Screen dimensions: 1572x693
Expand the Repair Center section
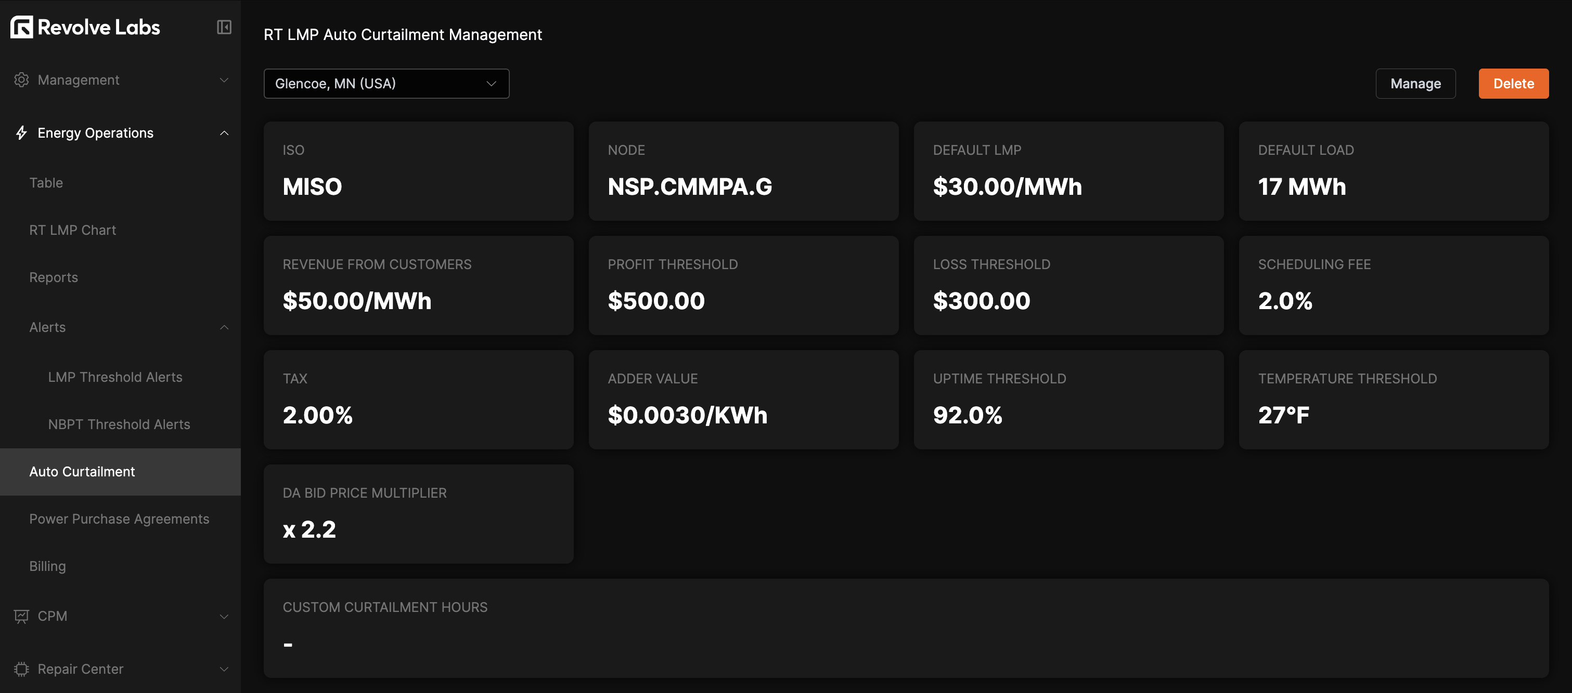[x=224, y=669]
